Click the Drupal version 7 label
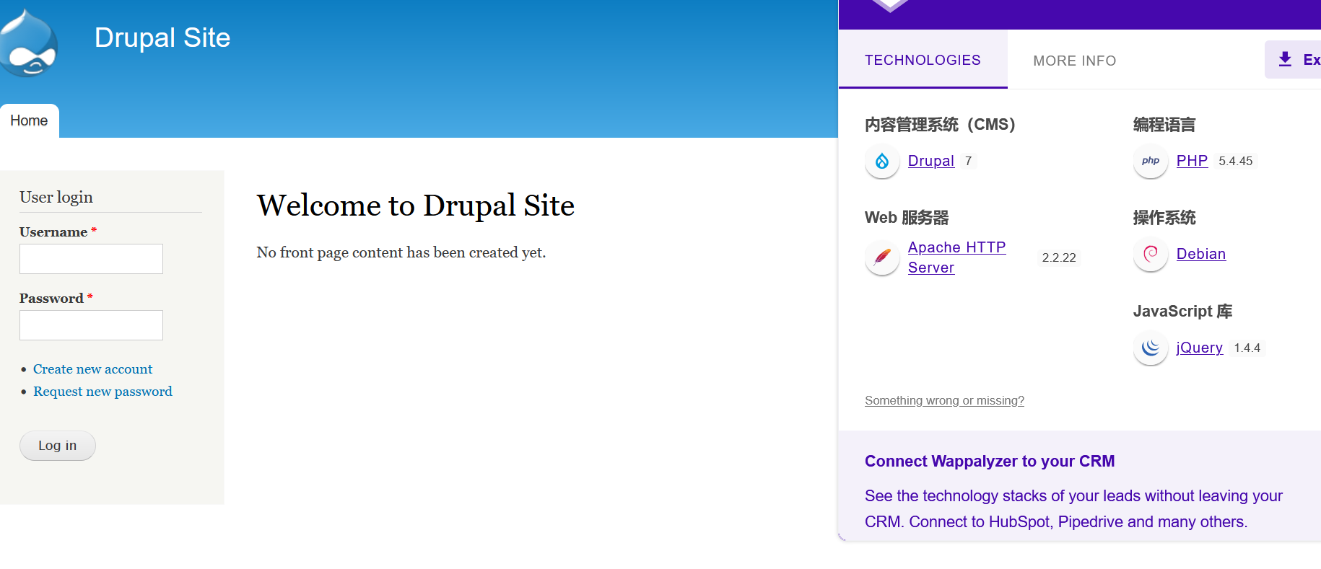Image resolution: width=1321 pixels, height=569 pixels. pyautogui.click(x=968, y=161)
